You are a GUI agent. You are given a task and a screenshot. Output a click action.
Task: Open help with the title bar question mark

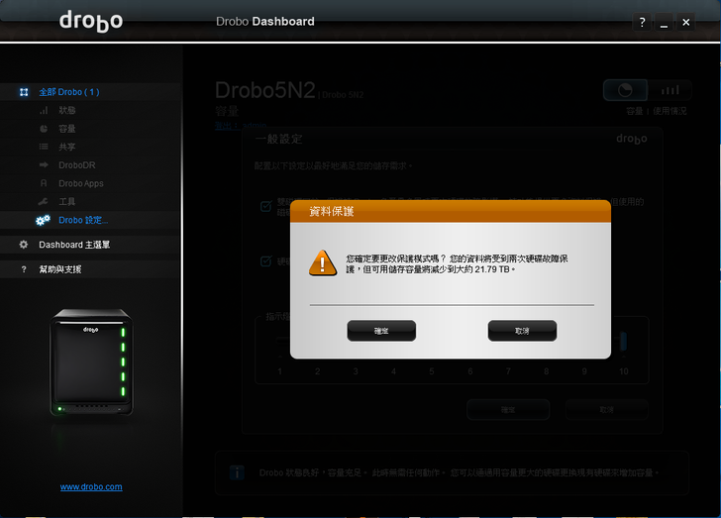click(x=642, y=22)
